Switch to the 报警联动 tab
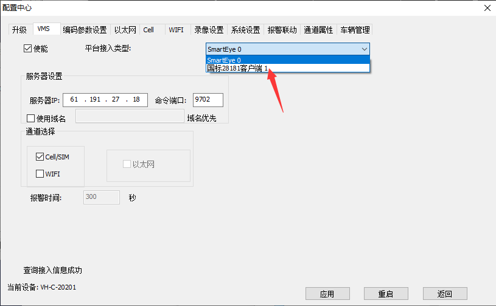The image size is (496, 306). (x=282, y=30)
